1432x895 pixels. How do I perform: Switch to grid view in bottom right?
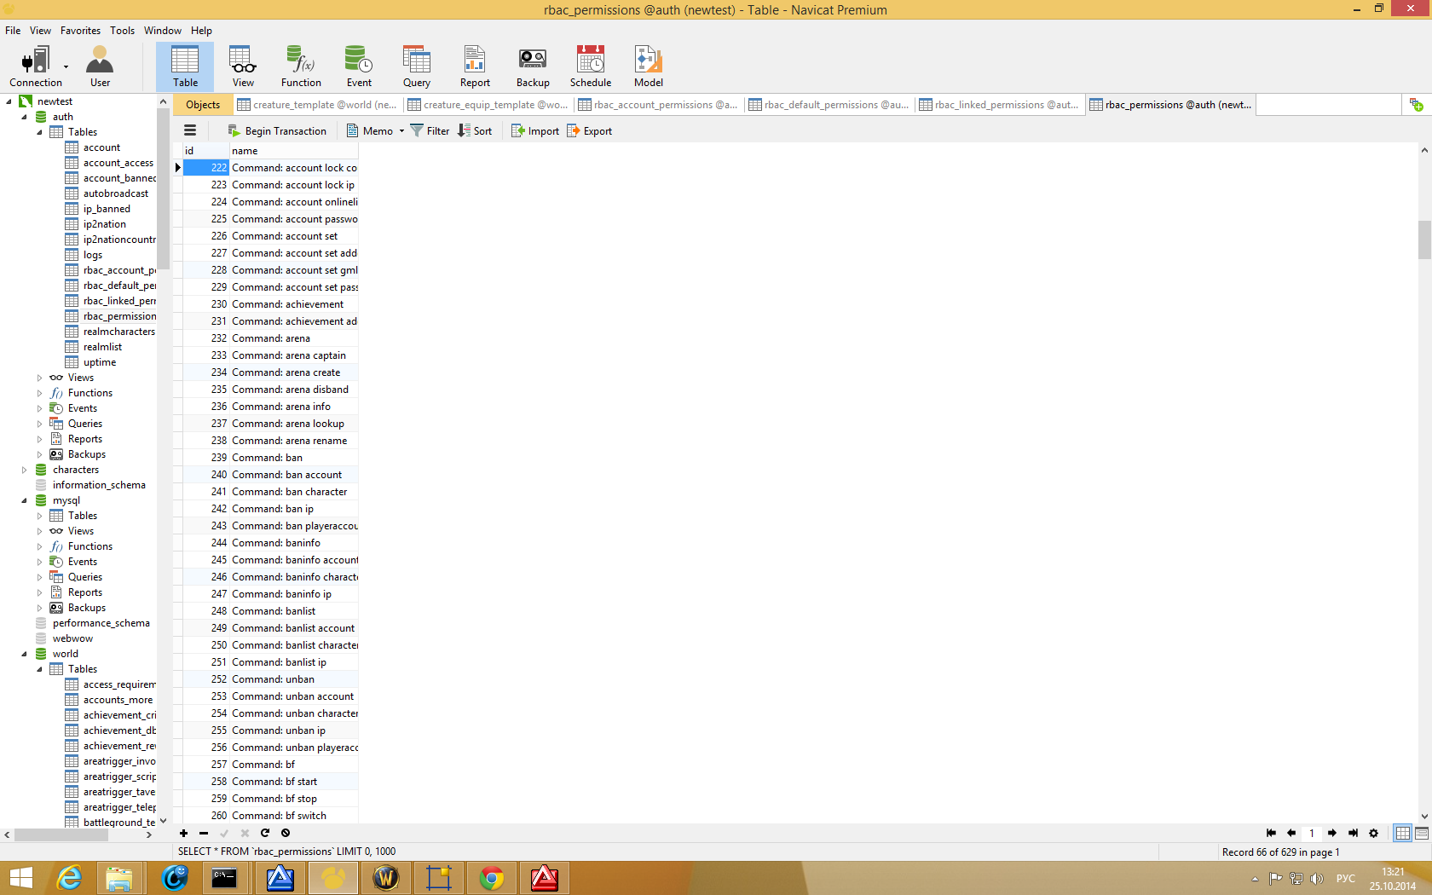(1402, 834)
